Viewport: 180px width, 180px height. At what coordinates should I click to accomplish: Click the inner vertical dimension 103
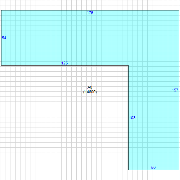[132, 118]
